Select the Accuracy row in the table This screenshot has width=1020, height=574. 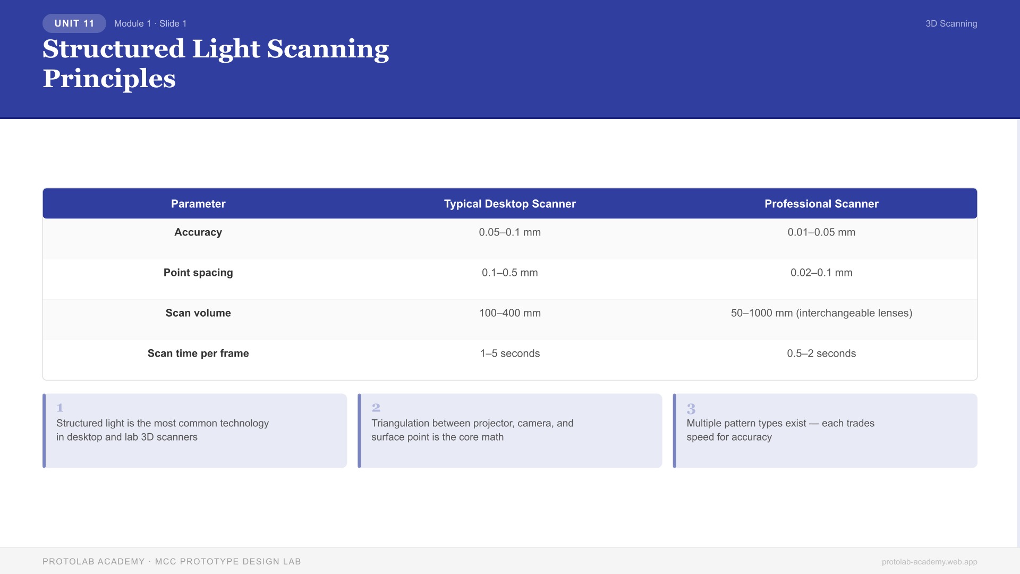click(x=510, y=239)
